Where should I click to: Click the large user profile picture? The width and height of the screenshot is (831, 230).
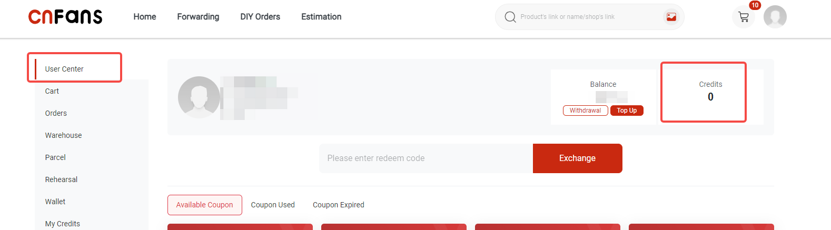click(199, 97)
